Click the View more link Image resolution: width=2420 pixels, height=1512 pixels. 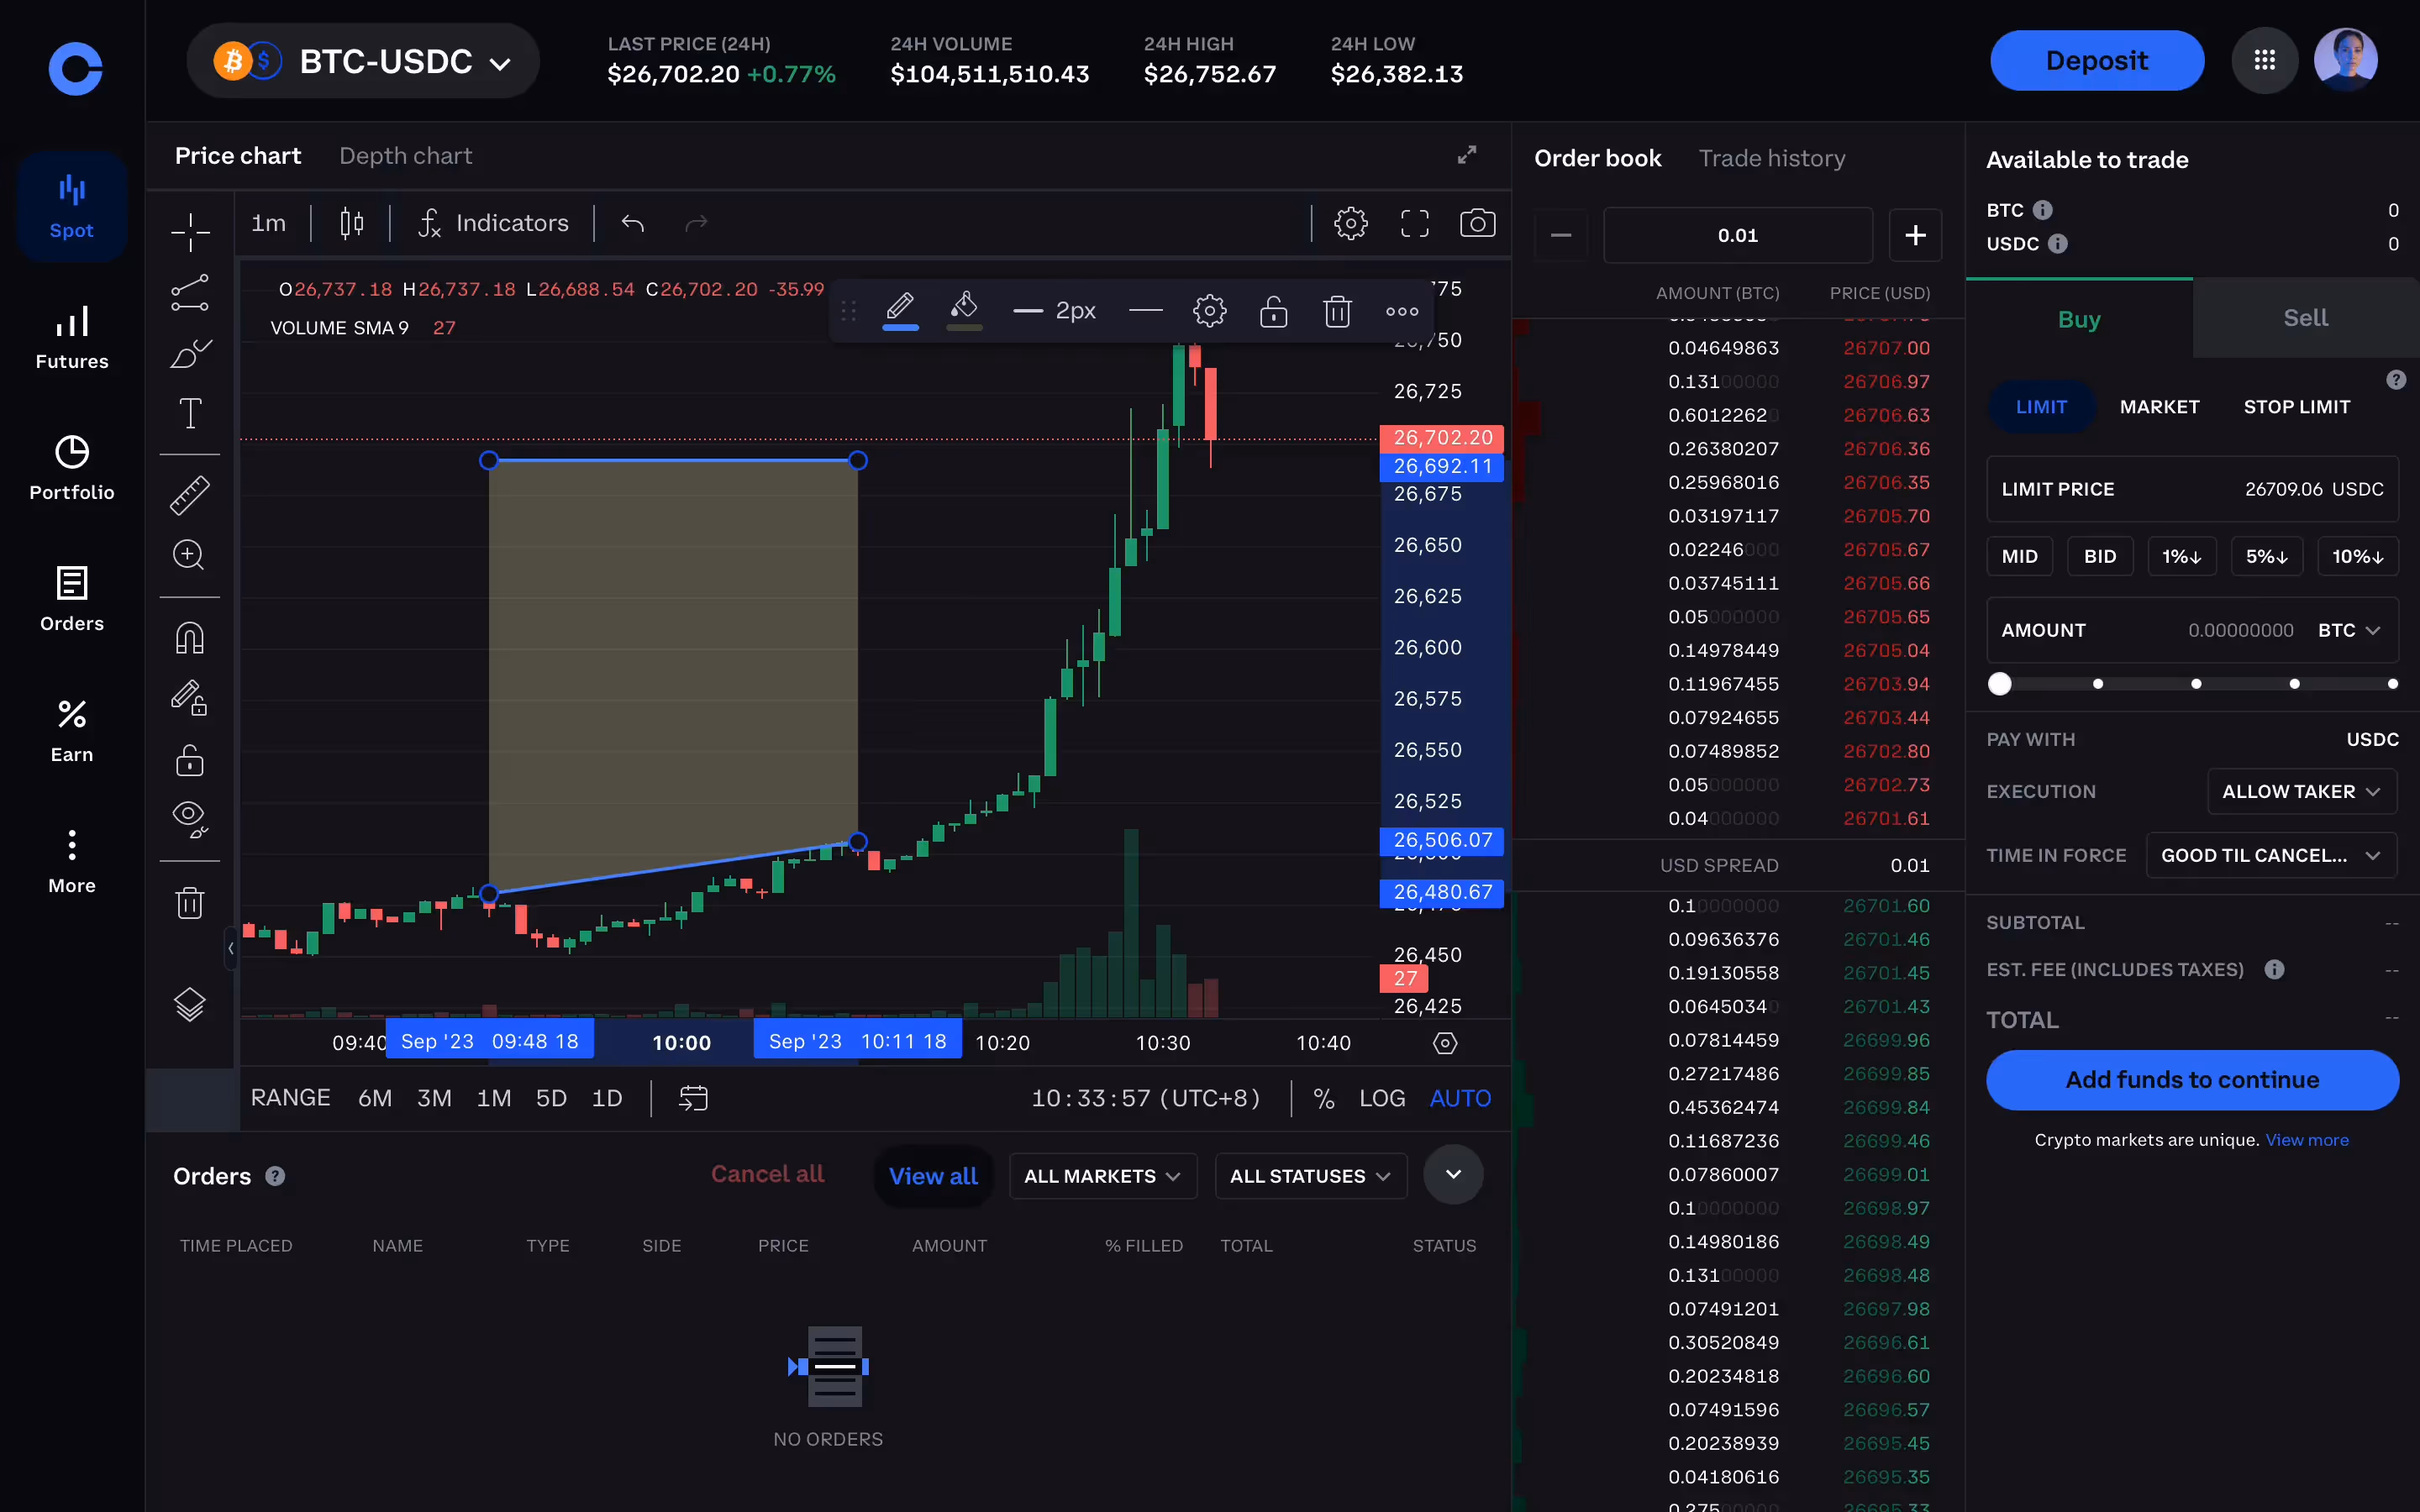2306,1140
